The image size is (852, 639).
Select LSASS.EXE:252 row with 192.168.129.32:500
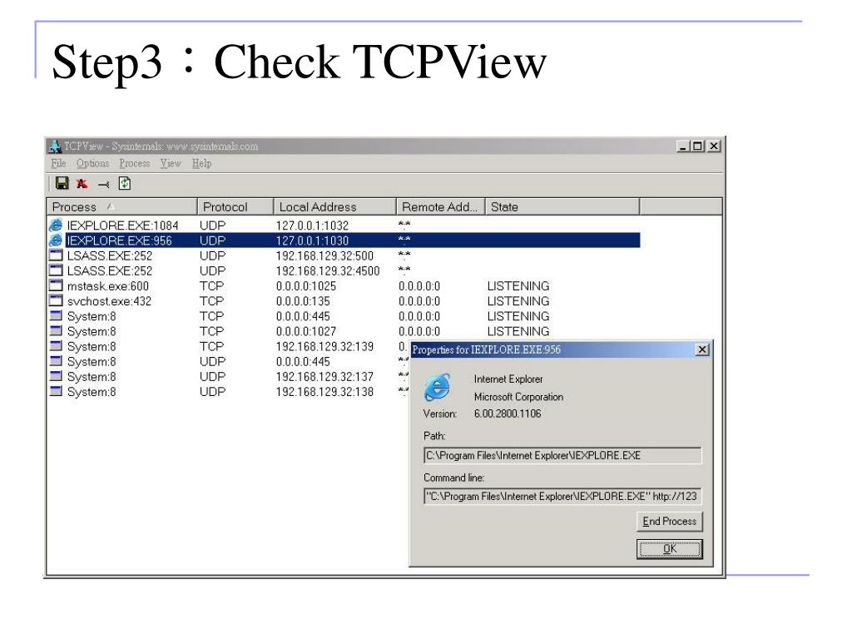[344, 255]
